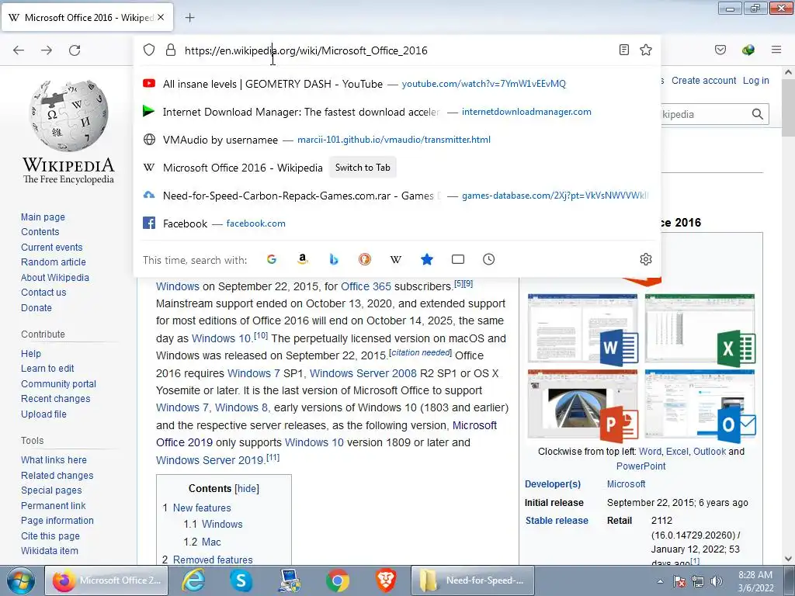The height and width of the screenshot is (596, 795).
Task: Click the Log in link
Action: pos(756,81)
